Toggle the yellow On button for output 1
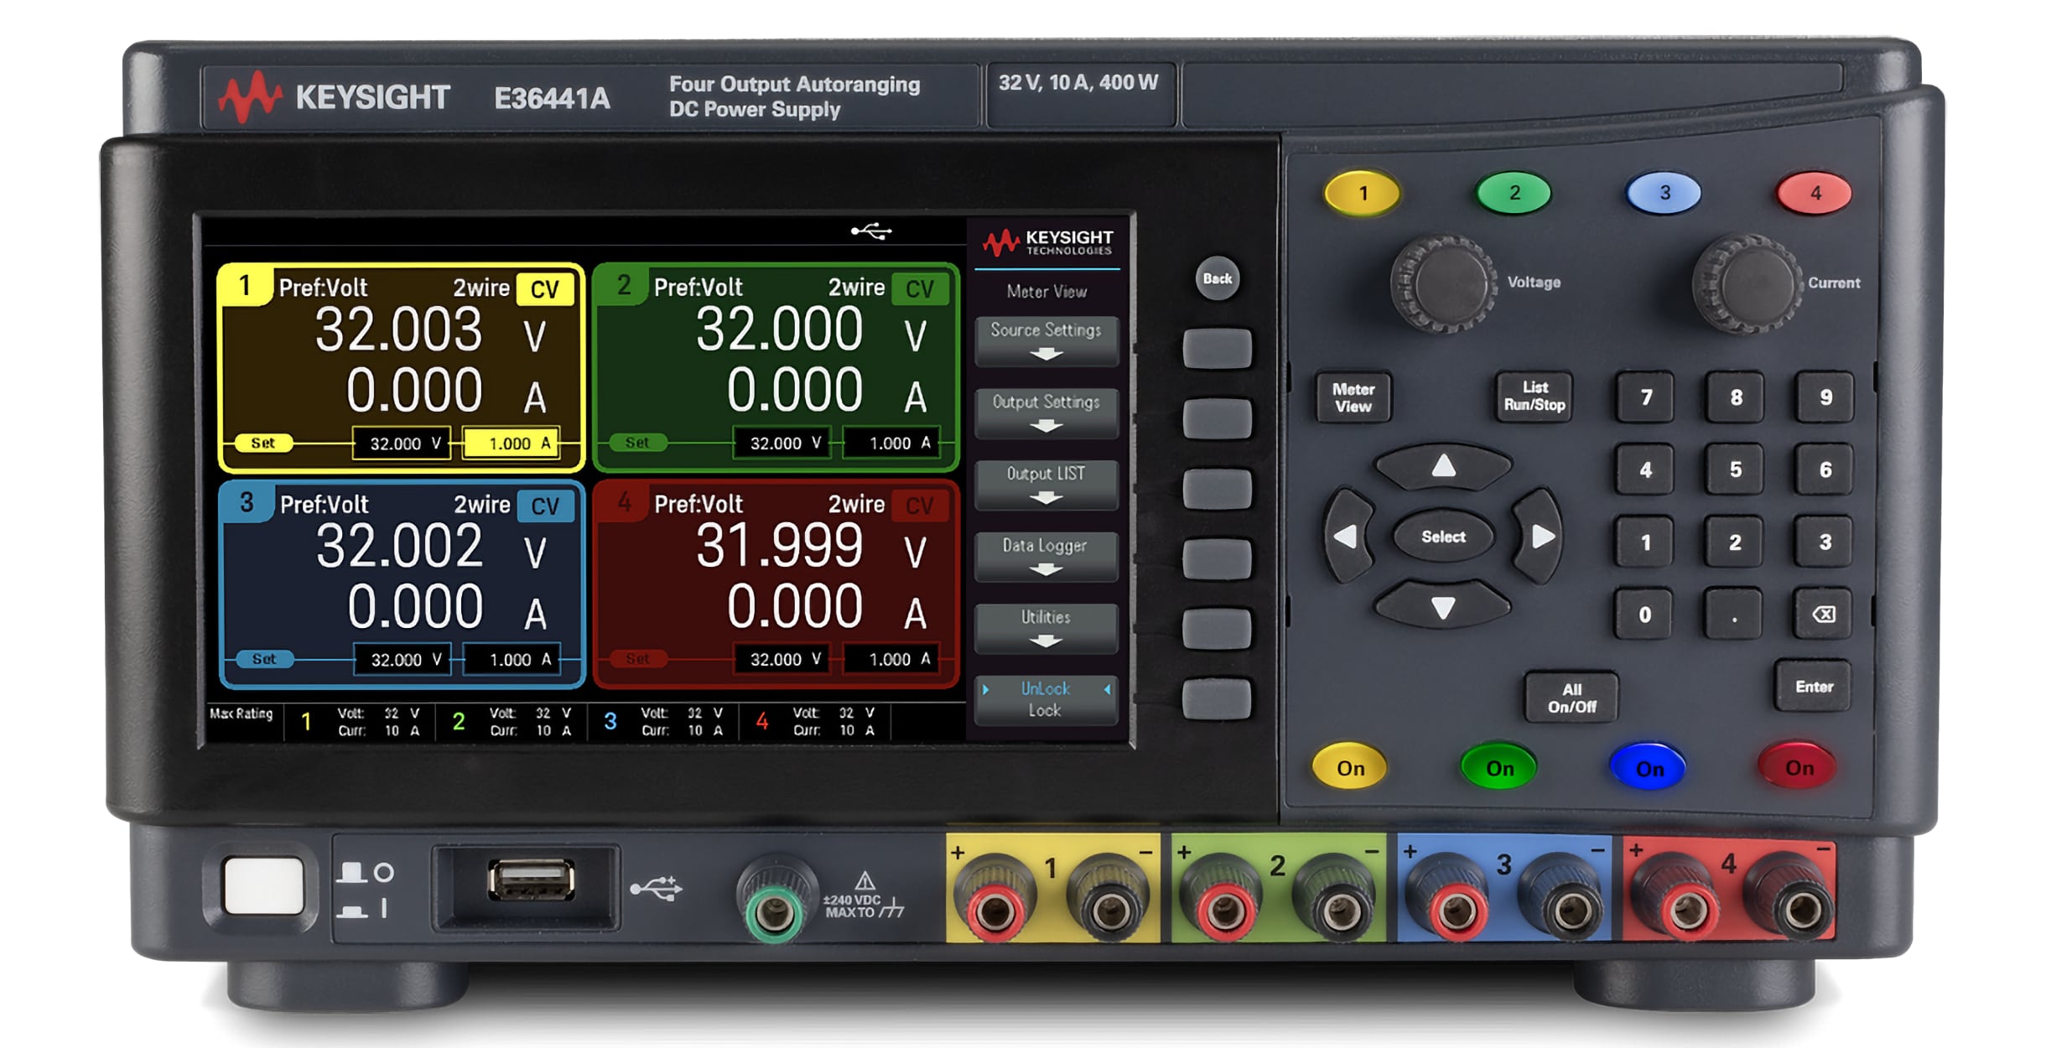2046x1048 pixels. click(1350, 768)
